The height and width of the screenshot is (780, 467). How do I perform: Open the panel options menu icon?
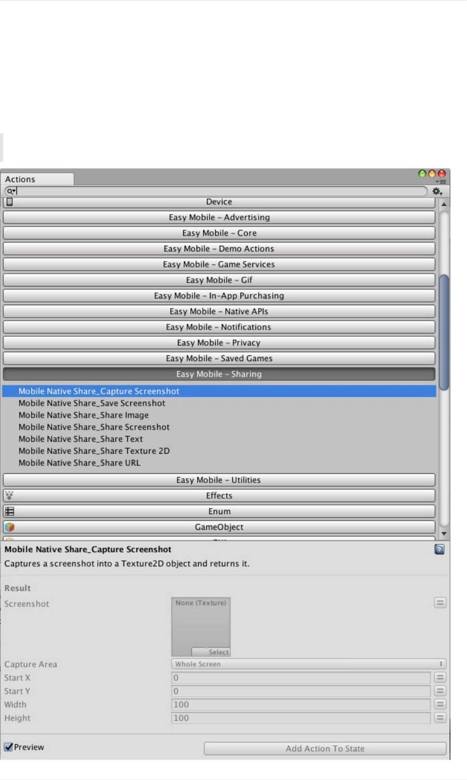coord(441,182)
